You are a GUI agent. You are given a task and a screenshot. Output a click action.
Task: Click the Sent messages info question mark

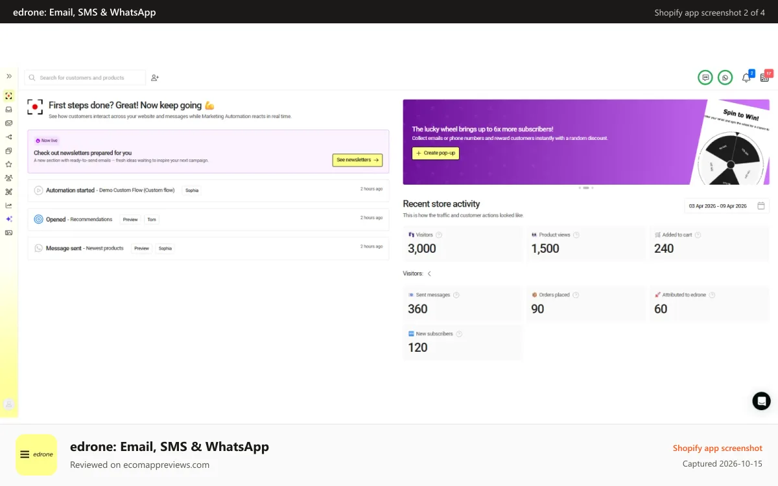456,295
